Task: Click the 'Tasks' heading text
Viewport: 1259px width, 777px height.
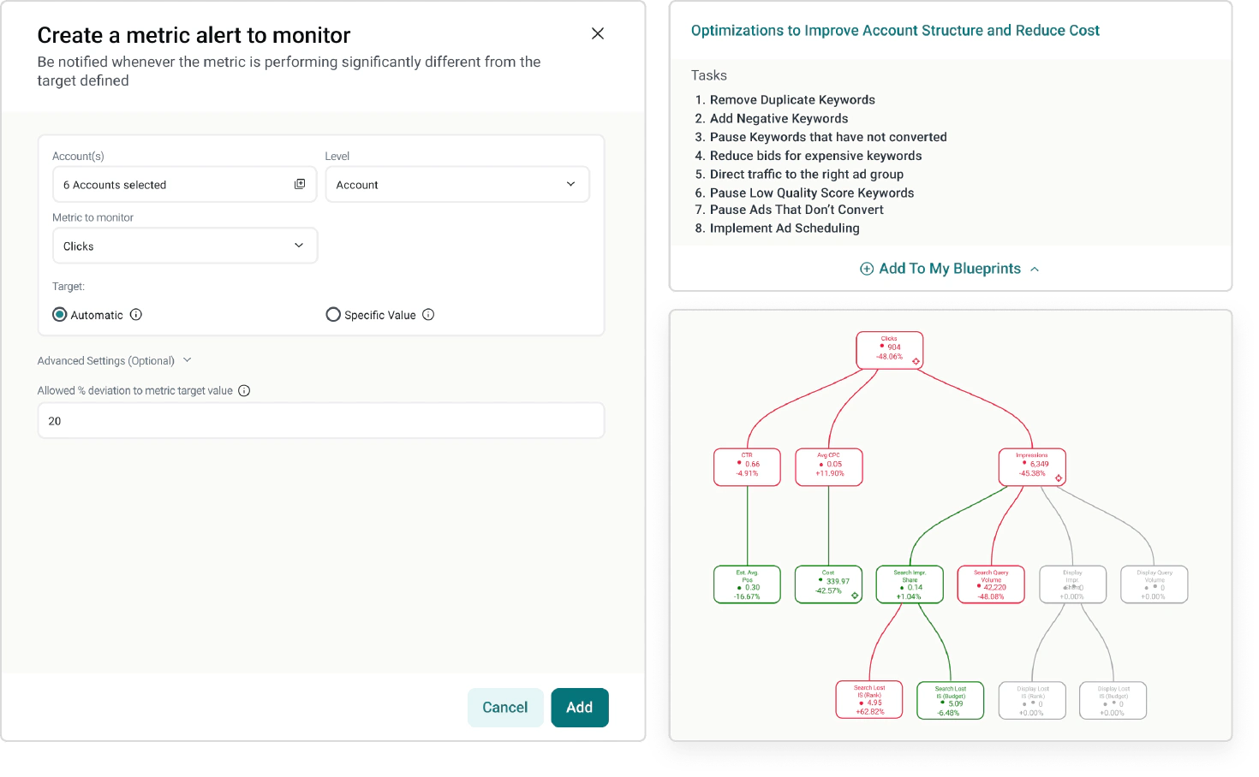Action: [709, 75]
